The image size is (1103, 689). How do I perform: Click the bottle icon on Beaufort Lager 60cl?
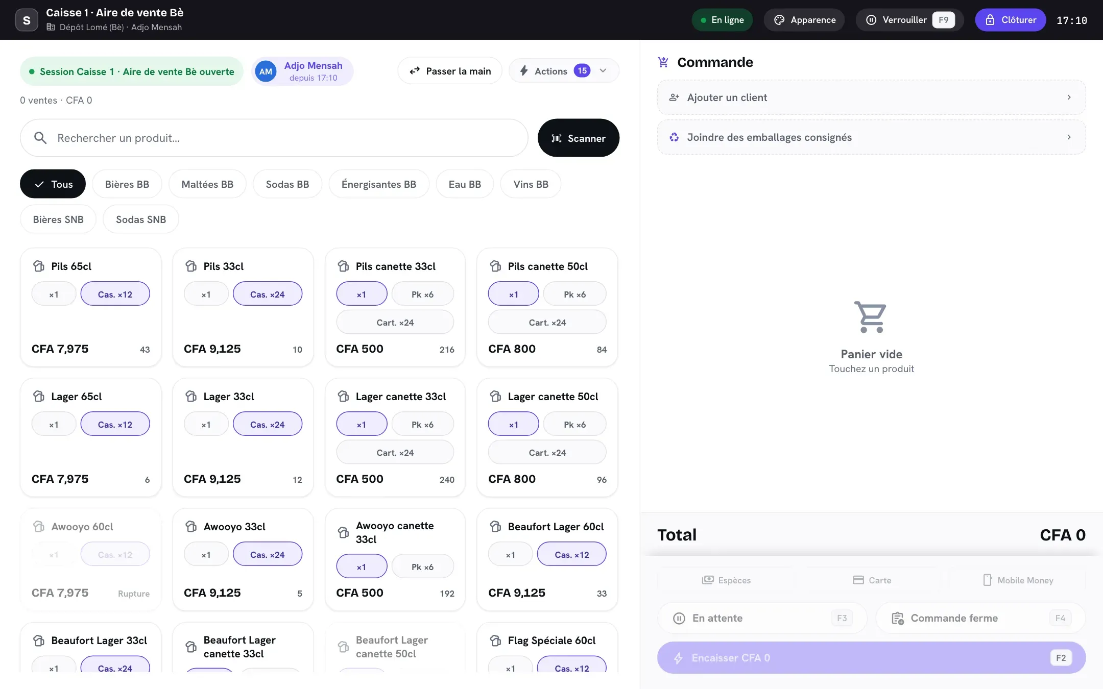(x=495, y=526)
